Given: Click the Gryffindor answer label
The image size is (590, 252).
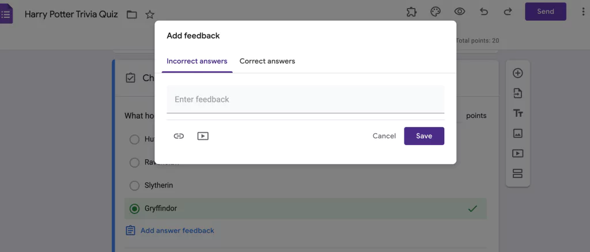Looking at the screenshot, I should click(161, 208).
